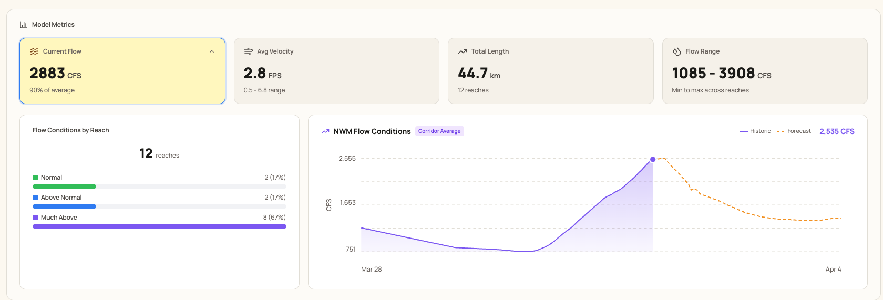883x300 pixels.
Task: Collapse the Current Flow card chevron
Action: click(212, 51)
